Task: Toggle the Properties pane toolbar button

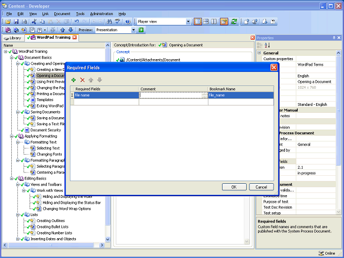Action: pos(224,21)
